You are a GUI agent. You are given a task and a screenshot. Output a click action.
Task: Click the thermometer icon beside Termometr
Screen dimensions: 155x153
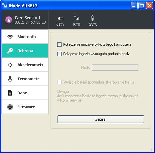[x=10, y=79]
